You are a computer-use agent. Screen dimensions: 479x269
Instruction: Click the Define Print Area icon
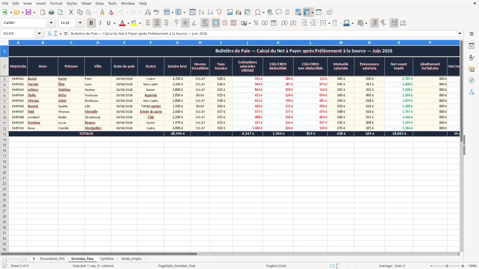coord(298,12)
